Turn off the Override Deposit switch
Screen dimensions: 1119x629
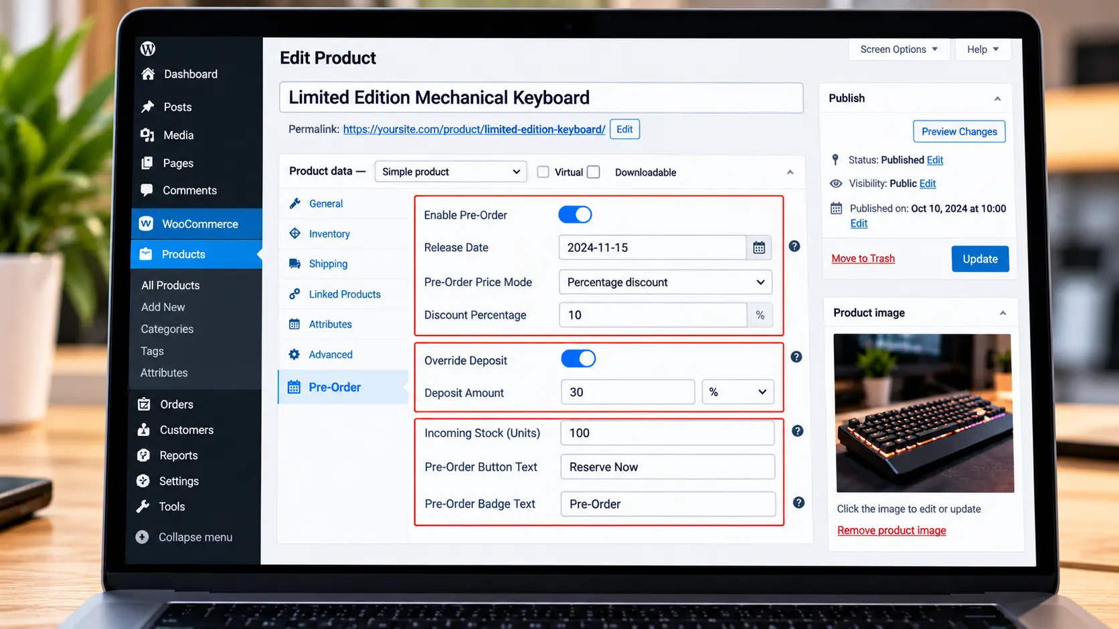578,359
